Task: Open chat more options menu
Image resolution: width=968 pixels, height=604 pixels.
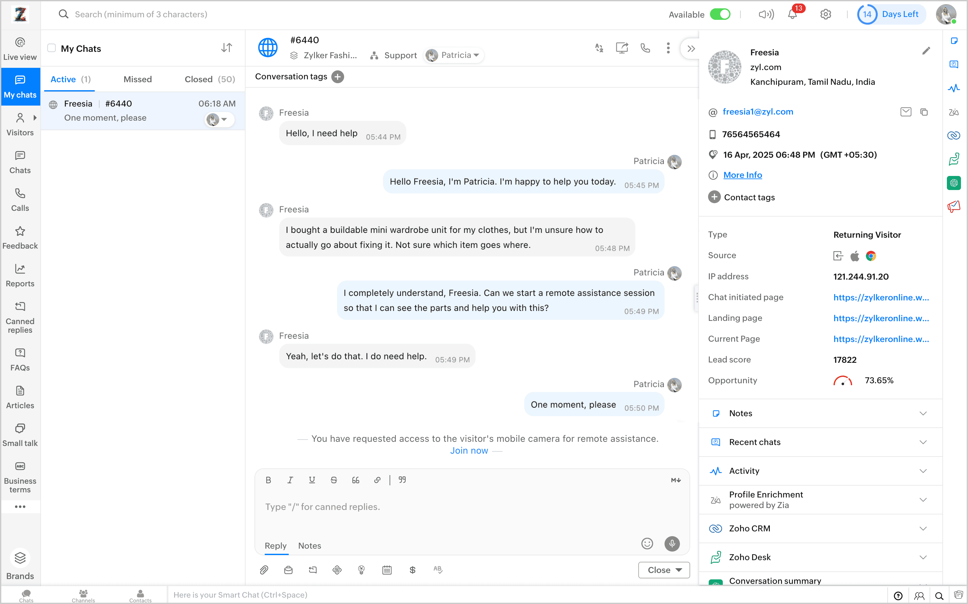Action: pyautogui.click(x=668, y=48)
